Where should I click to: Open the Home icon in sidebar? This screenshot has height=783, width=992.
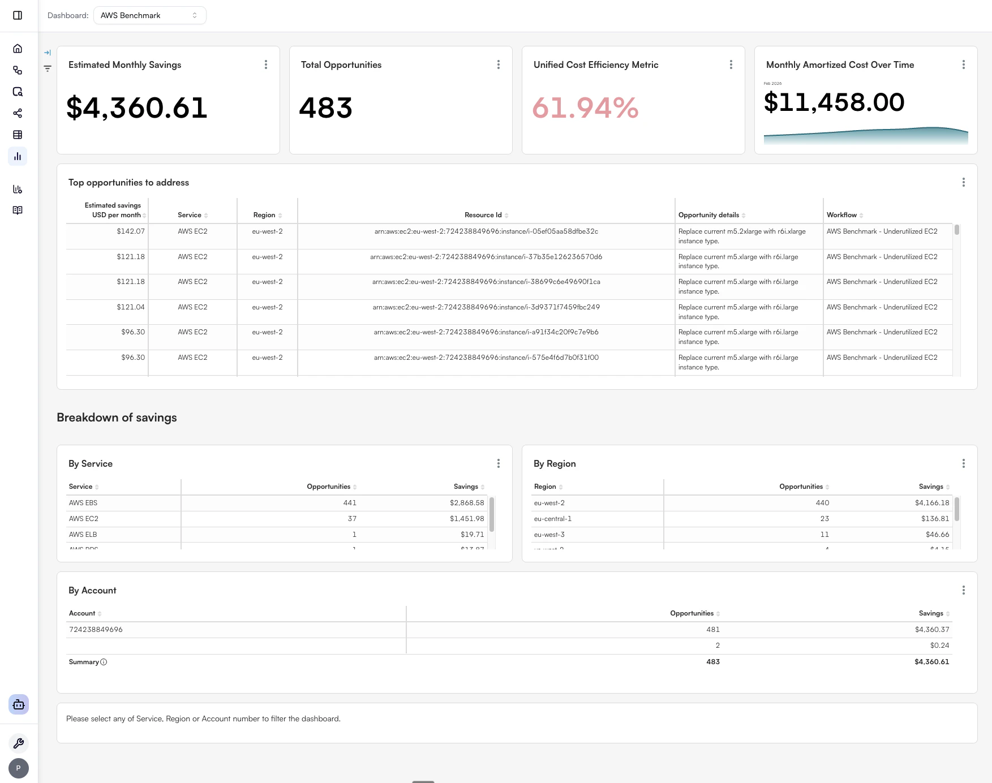pos(18,49)
